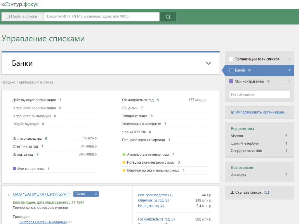Open the Все регионы filter heading
This screenshot has height=224, width=299.
coord(242,129)
